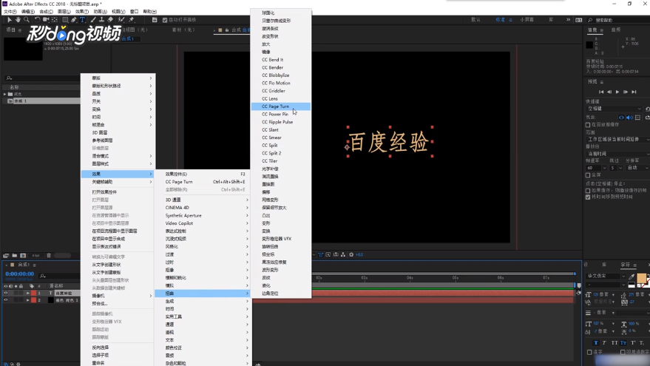The height and width of the screenshot is (366, 650).
Task: Click Small Caps Tr button
Action: coord(623,343)
